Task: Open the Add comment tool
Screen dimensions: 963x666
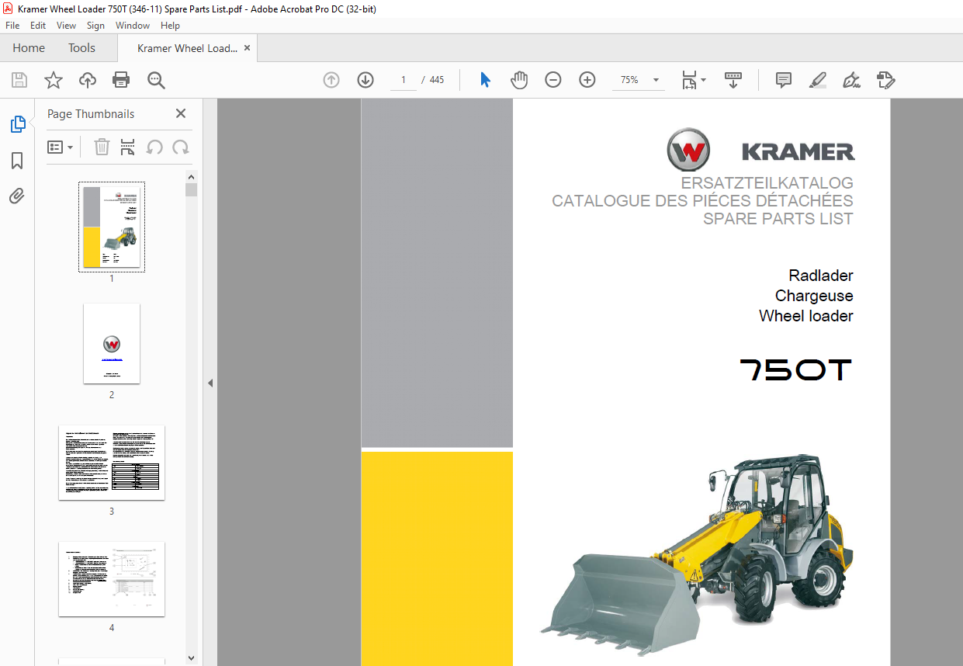Action: pyautogui.click(x=784, y=80)
